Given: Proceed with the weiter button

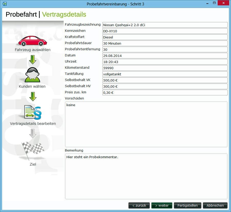Looking at the screenshot, I should [x=162, y=205].
